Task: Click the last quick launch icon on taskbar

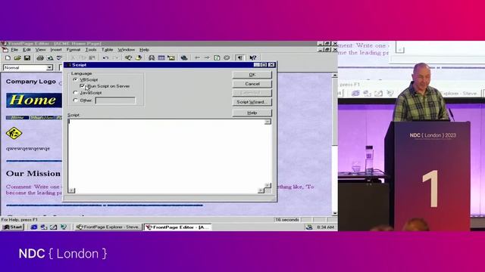Action: pos(64,227)
